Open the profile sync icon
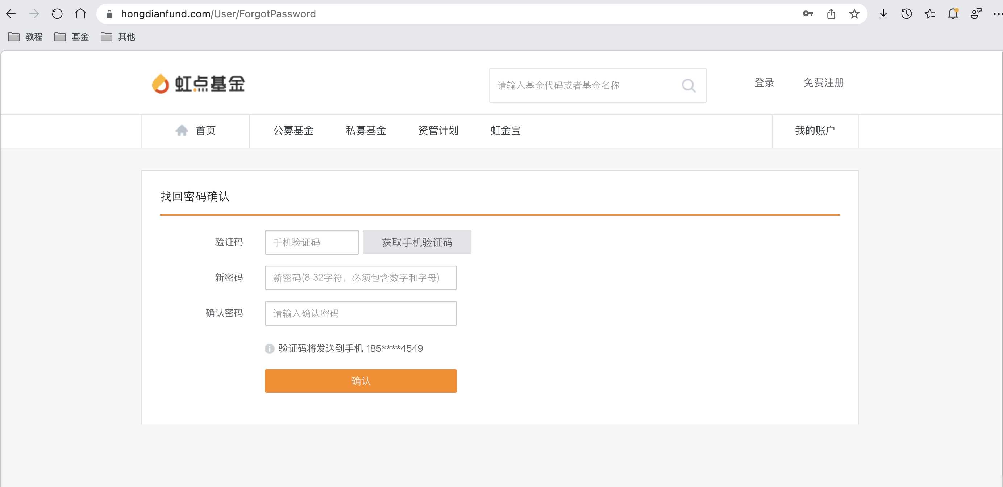1003x487 pixels. click(976, 14)
